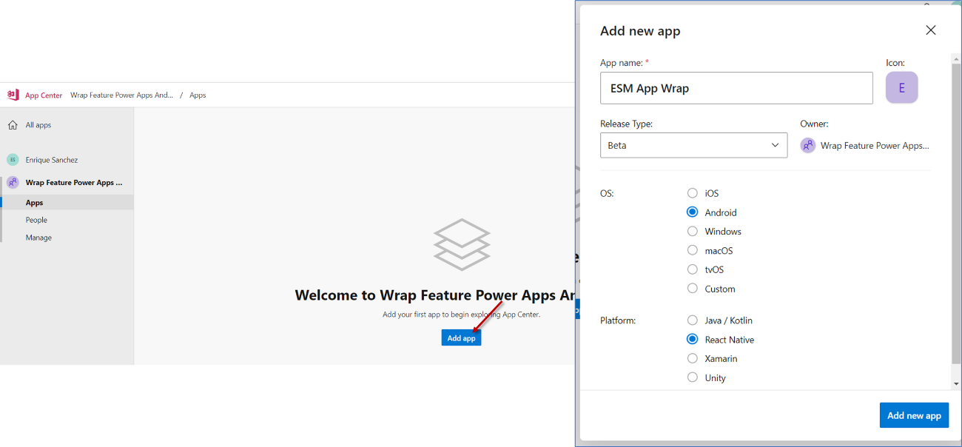Select the Windows OS radio button
Screen dimensions: 962x447
click(693, 232)
